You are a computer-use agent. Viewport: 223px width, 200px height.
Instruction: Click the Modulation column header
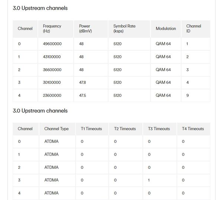click(166, 29)
